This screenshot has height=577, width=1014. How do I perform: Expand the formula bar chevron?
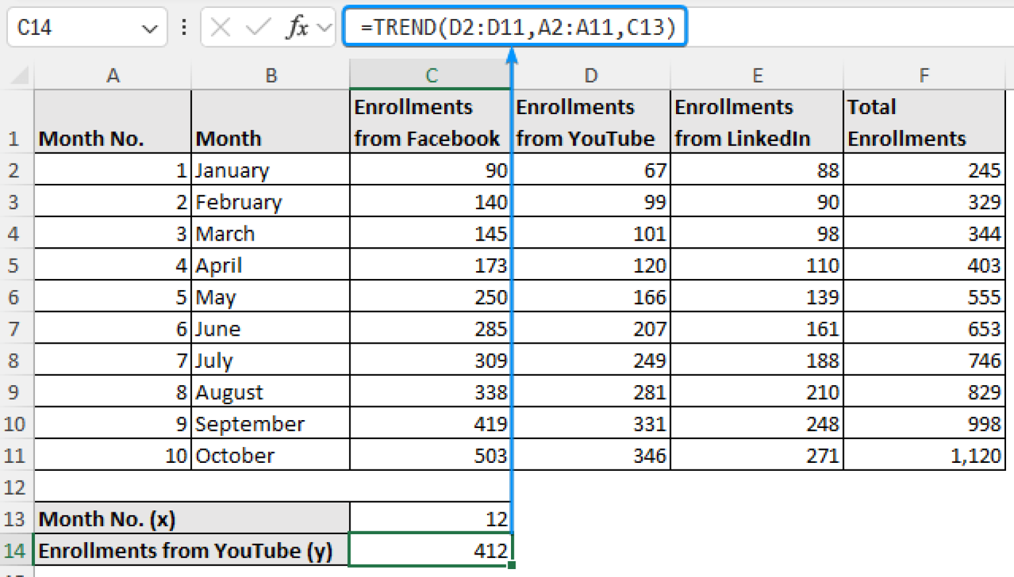tap(325, 28)
